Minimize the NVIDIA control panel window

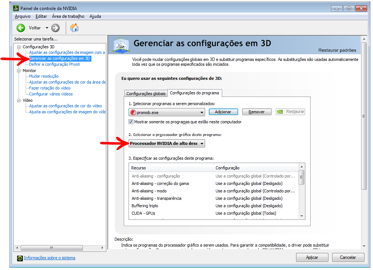coord(337,9)
